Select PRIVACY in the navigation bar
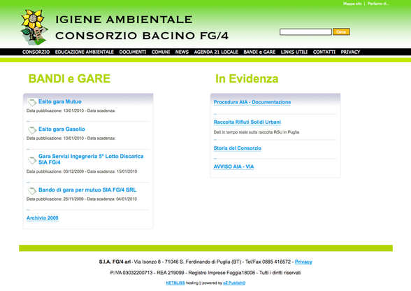Image resolution: width=411 pixels, height=291 pixels. [x=350, y=52]
